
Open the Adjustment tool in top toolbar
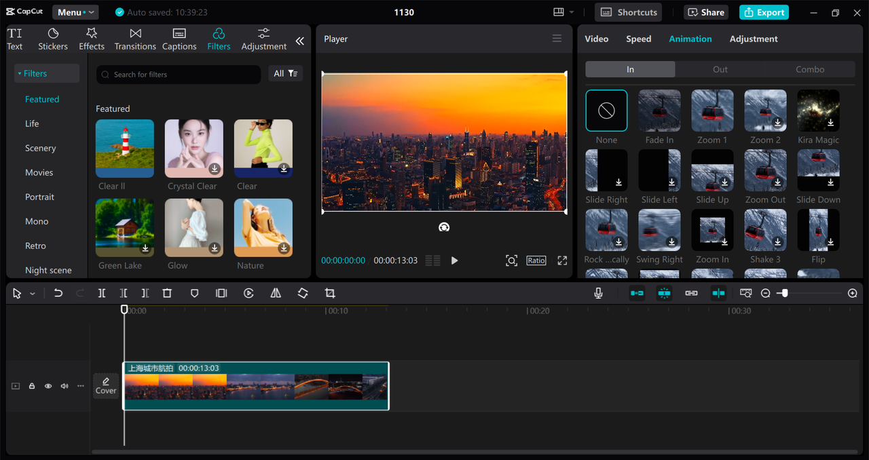[x=264, y=39]
